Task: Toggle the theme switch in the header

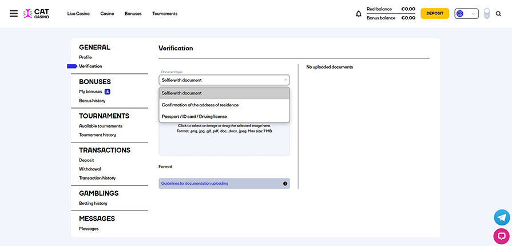Action: pyautogui.click(x=487, y=14)
